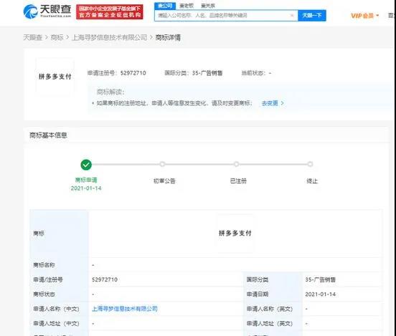This screenshot has height=336, width=396.
Task: Select the 查公司 search tab
Action: 165,6
